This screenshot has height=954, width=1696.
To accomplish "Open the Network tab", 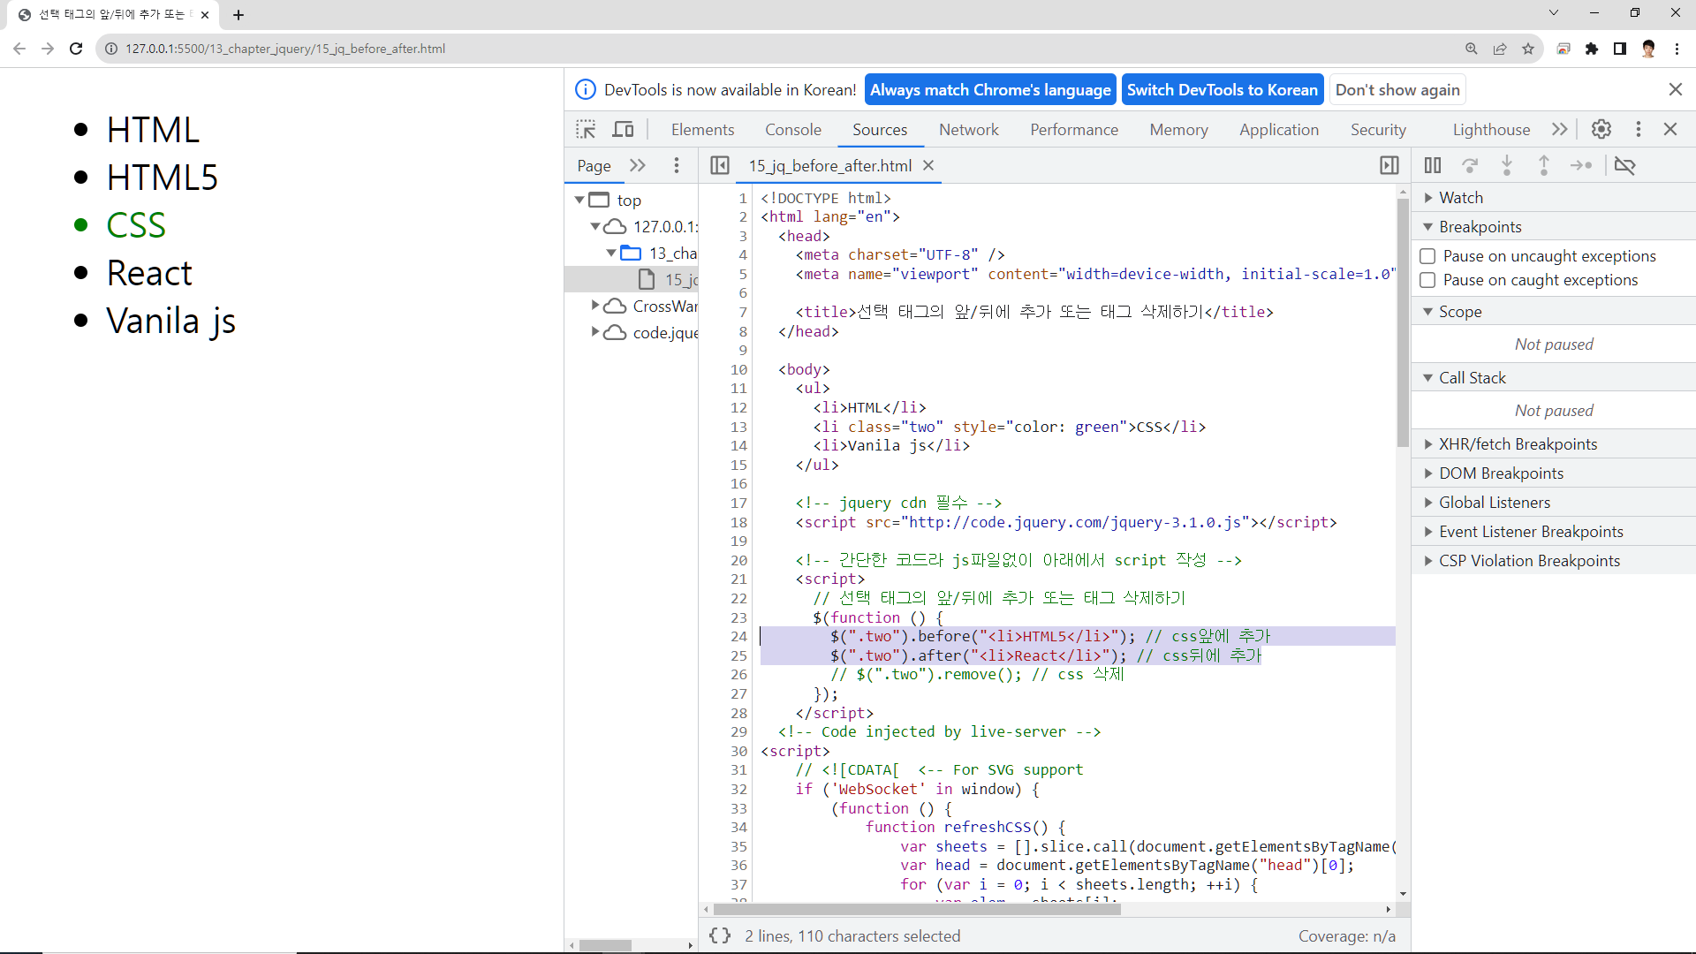I will (968, 130).
